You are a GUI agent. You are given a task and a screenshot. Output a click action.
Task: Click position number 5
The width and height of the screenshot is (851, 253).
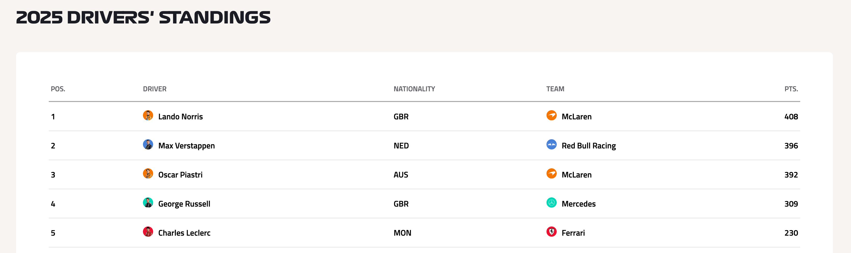point(53,233)
